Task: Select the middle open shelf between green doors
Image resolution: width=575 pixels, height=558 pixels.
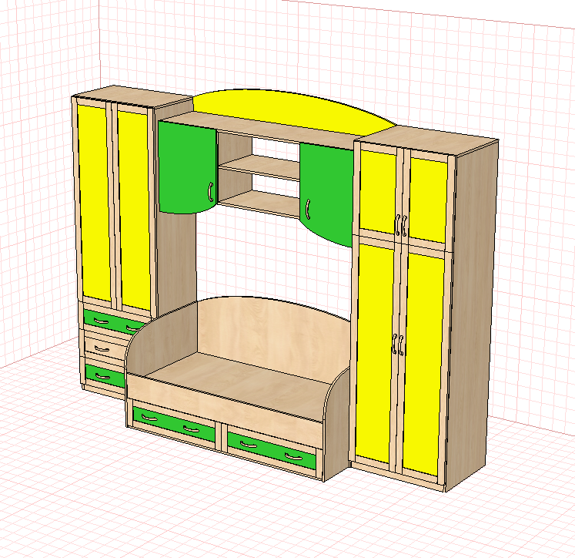Action: tap(260, 167)
